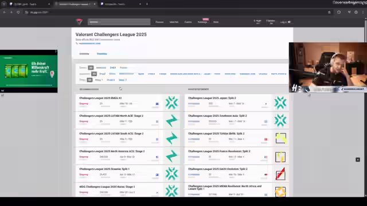Viewport: 367px width, 206px height.
Task: Open the new tab plus button
Action: (x=147, y=4)
